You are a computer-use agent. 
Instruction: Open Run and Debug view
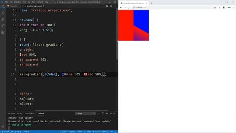coord(3,20)
